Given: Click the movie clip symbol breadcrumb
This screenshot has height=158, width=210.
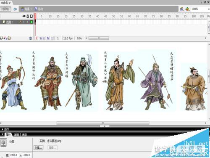Looking at the screenshot, I should tap(39, 9).
